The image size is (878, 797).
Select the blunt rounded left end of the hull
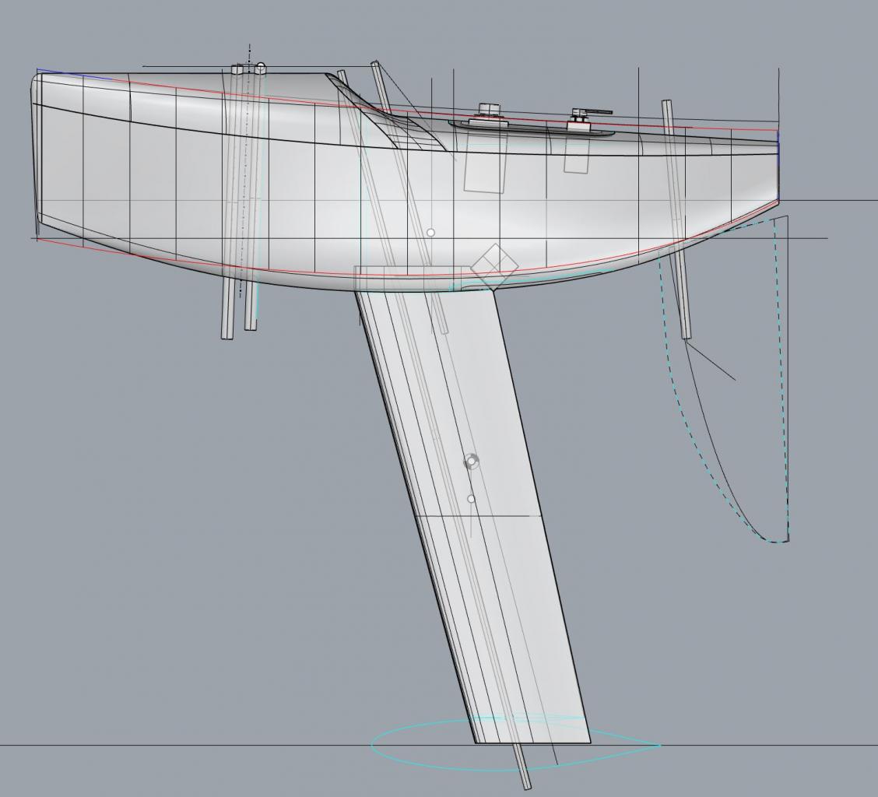(x=36, y=148)
